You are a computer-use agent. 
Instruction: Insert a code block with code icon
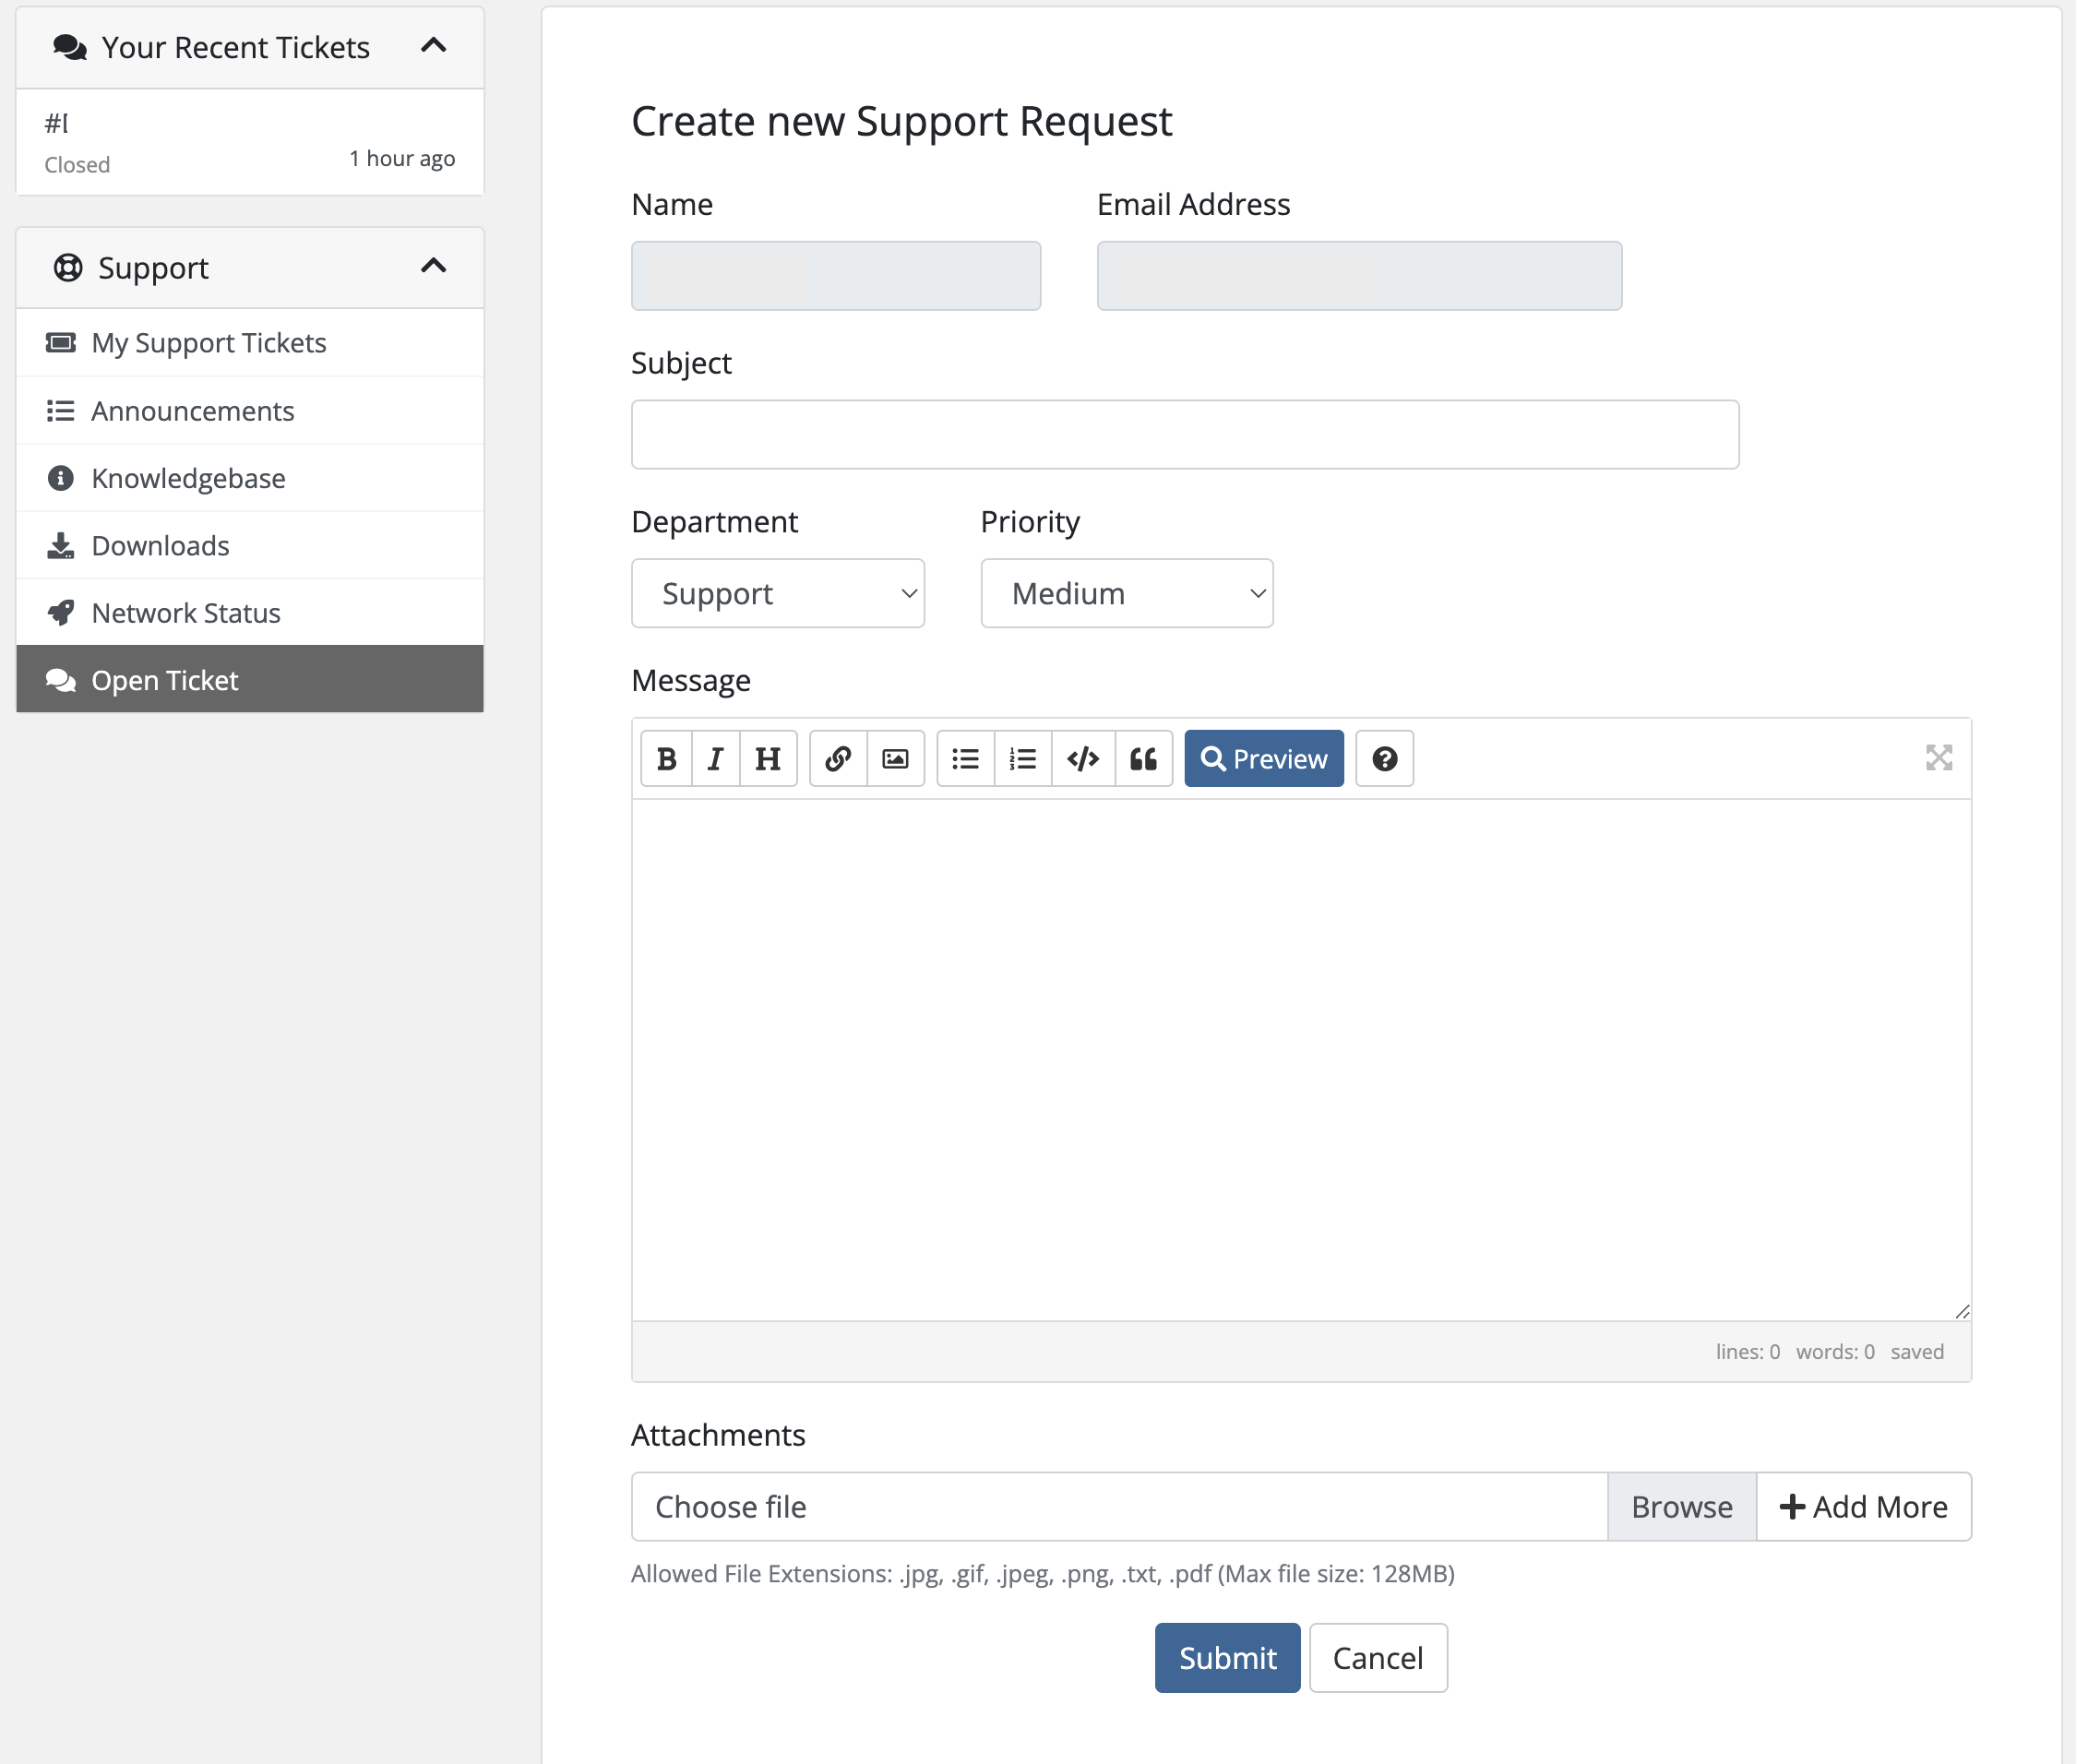(x=1083, y=759)
